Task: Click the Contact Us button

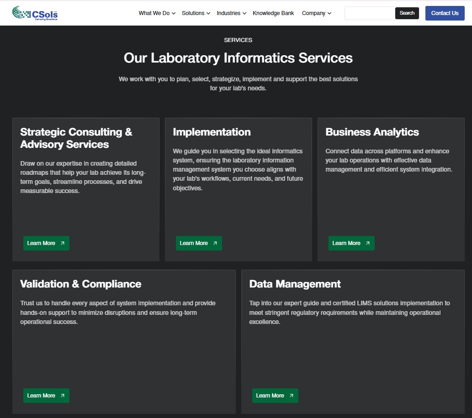Action: tap(445, 13)
